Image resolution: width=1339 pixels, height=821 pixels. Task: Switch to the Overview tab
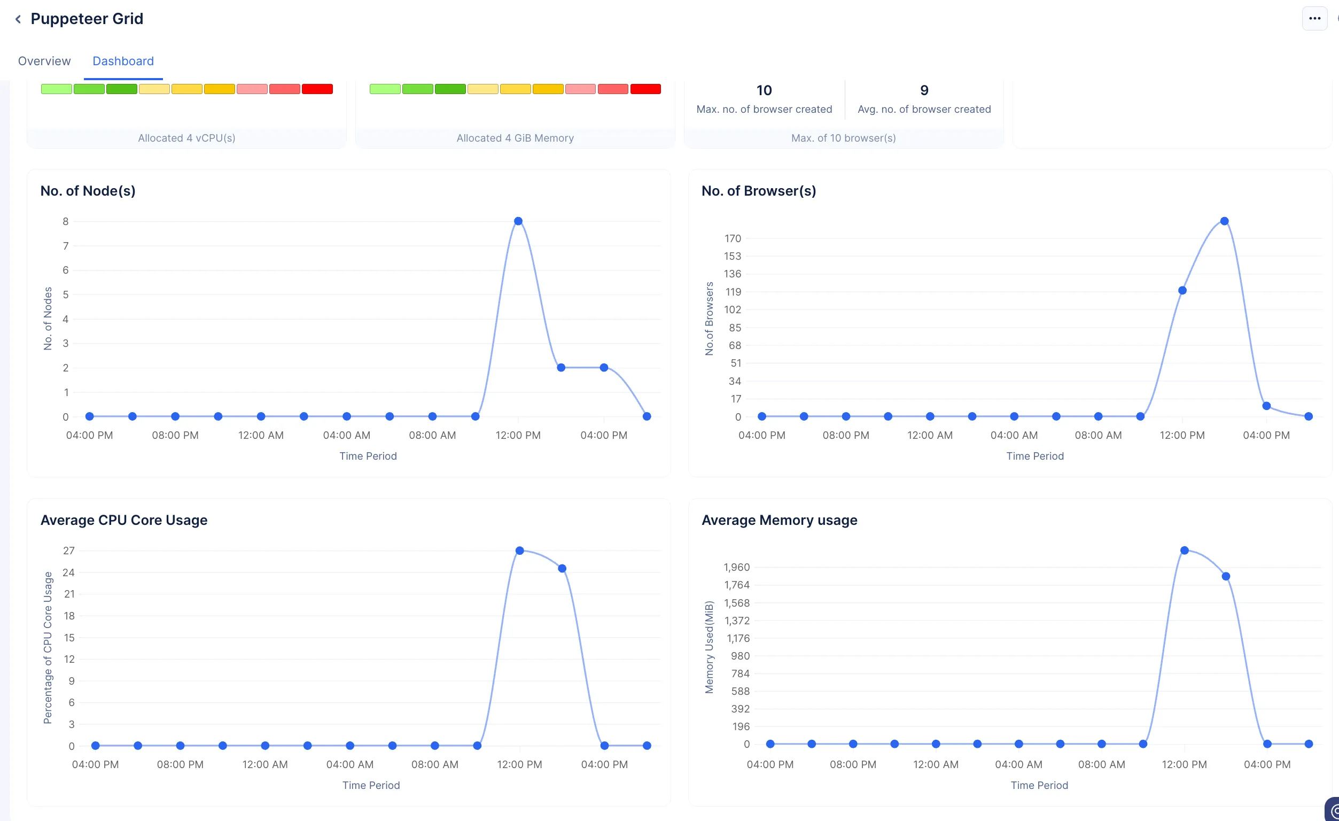tap(44, 61)
